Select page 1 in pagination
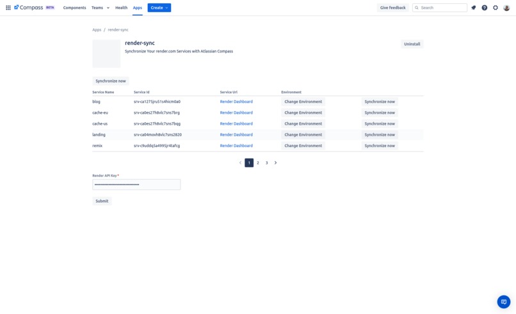 pyautogui.click(x=249, y=162)
